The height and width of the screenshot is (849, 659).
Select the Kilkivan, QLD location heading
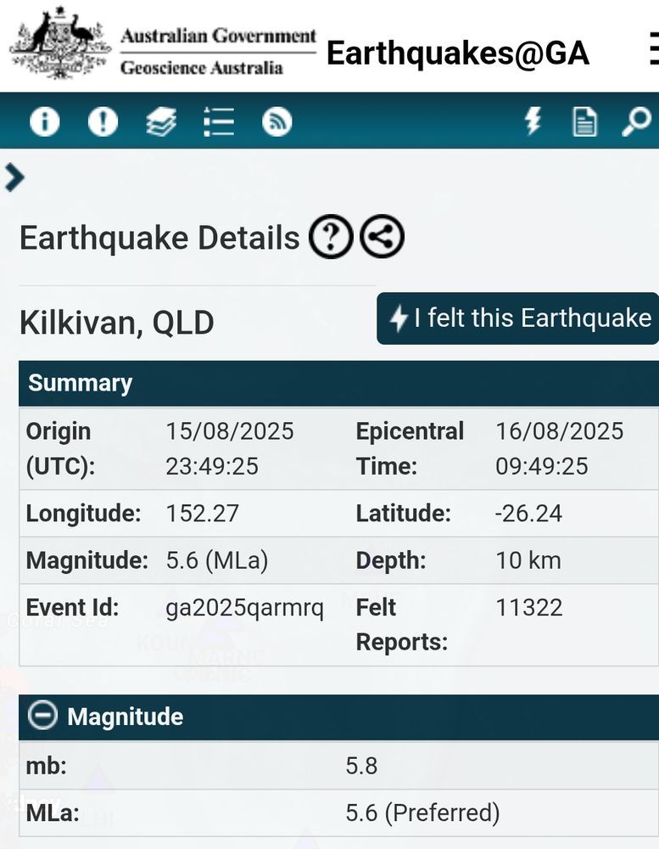coord(117,323)
